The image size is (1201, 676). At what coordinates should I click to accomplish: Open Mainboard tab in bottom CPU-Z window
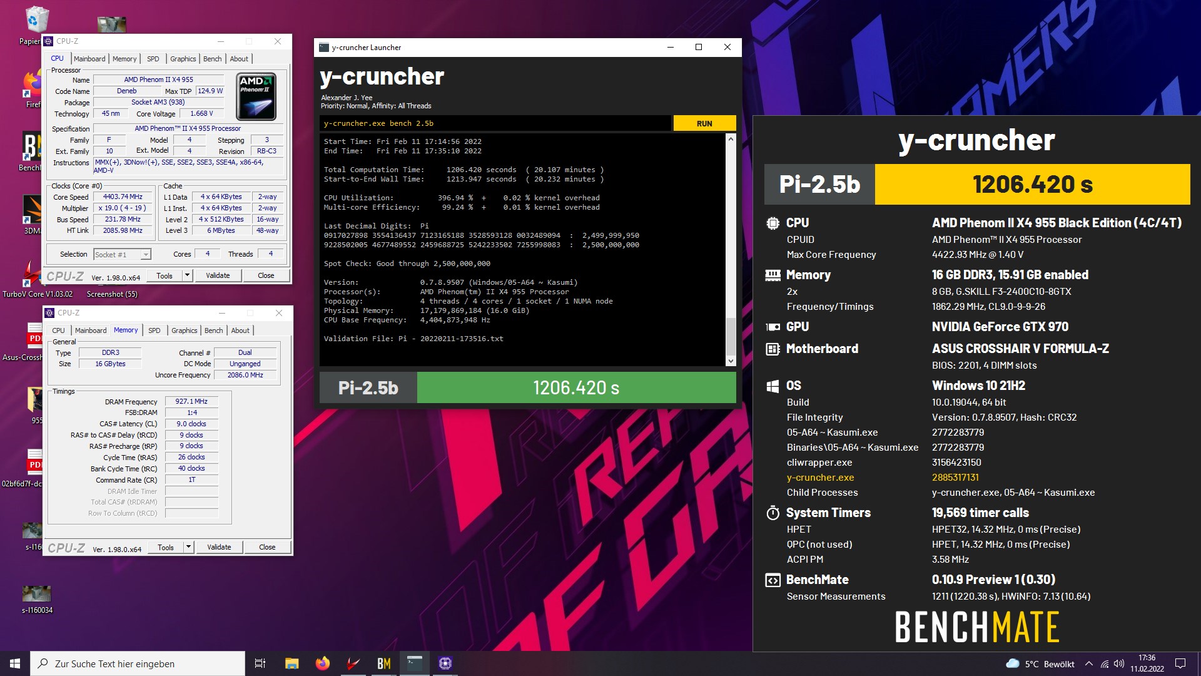pyautogui.click(x=91, y=330)
